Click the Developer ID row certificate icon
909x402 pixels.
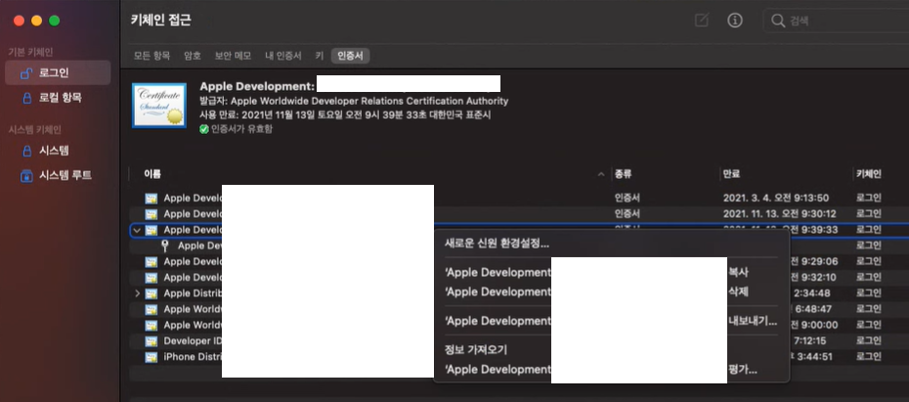coord(151,341)
